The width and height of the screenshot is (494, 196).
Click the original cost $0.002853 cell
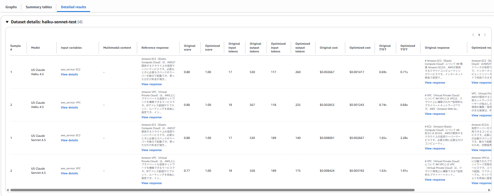(327, 105)
